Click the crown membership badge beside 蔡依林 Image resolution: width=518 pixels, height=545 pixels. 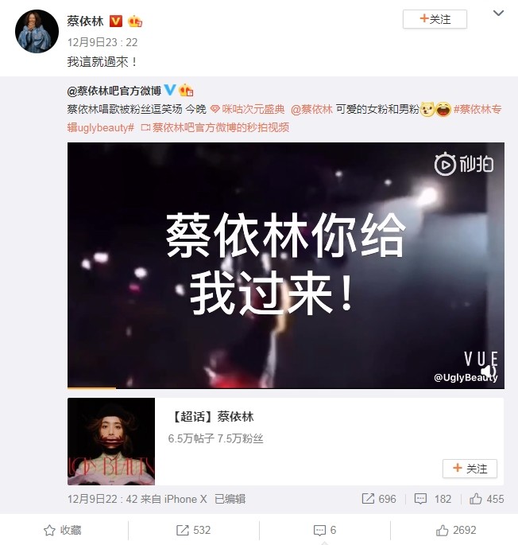pyautogui.click(x=135, y=21)
